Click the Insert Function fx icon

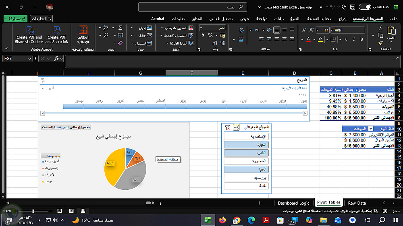(56, 59)
